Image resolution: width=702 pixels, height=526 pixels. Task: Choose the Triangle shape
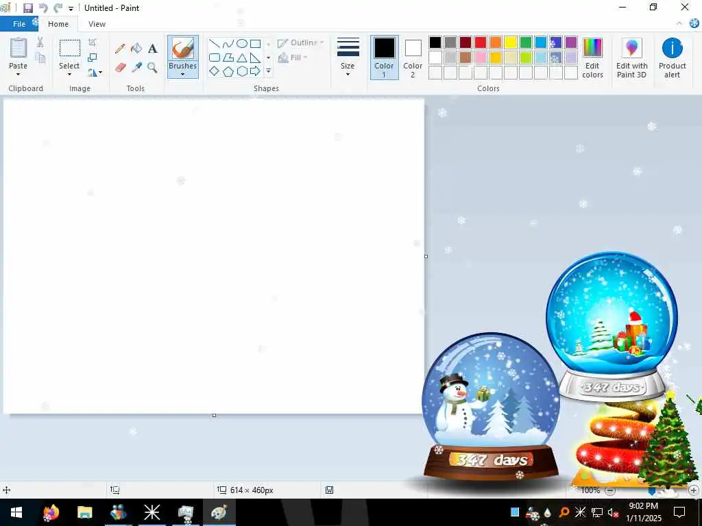[x=242, y=58]
